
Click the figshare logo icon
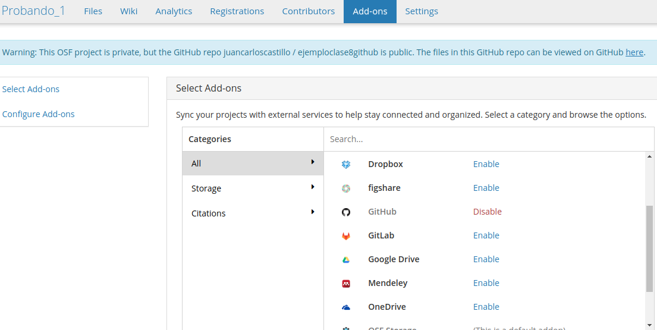click(345, 188)
